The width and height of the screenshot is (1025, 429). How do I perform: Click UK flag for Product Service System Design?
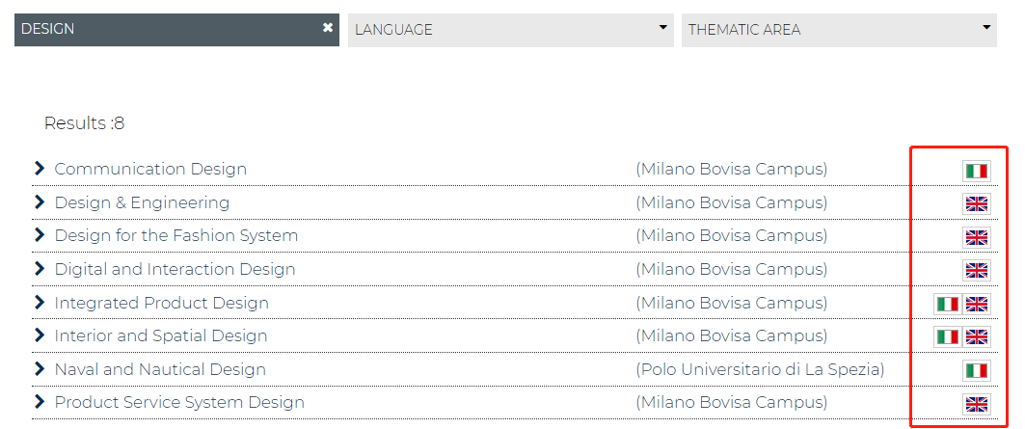977,404
